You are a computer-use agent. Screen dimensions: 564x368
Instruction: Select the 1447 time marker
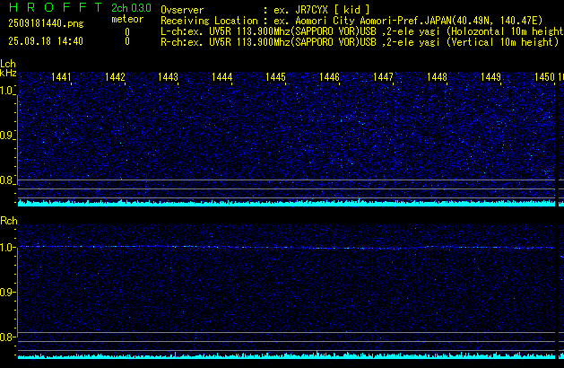(x=383, y=78)
